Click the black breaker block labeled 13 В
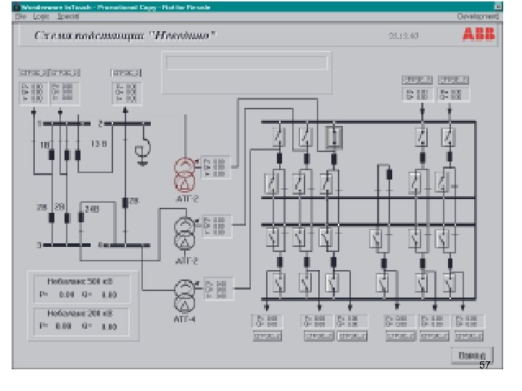The image size is (522, 391). tap(78, 155)
